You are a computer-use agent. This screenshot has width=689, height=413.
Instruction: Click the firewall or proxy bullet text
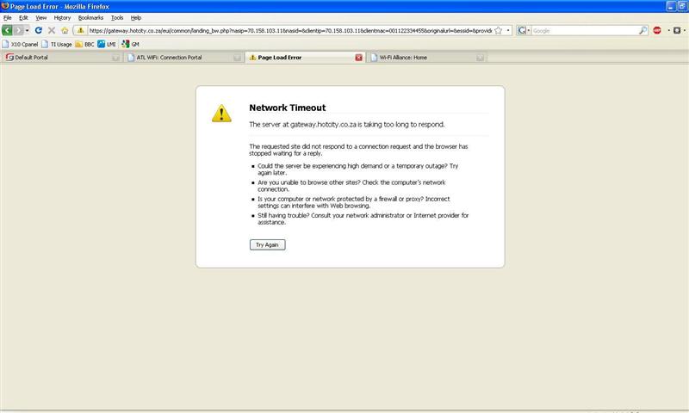pyautogui.click(x=354, y=202)
